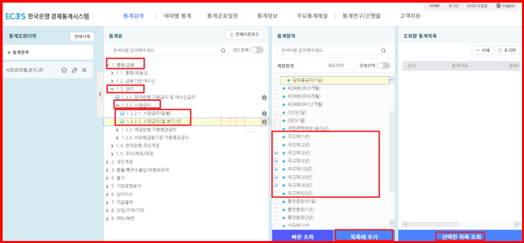Click the ECOS 도움말 link
This screenshot has height=243, width=524.
(477, 6)
